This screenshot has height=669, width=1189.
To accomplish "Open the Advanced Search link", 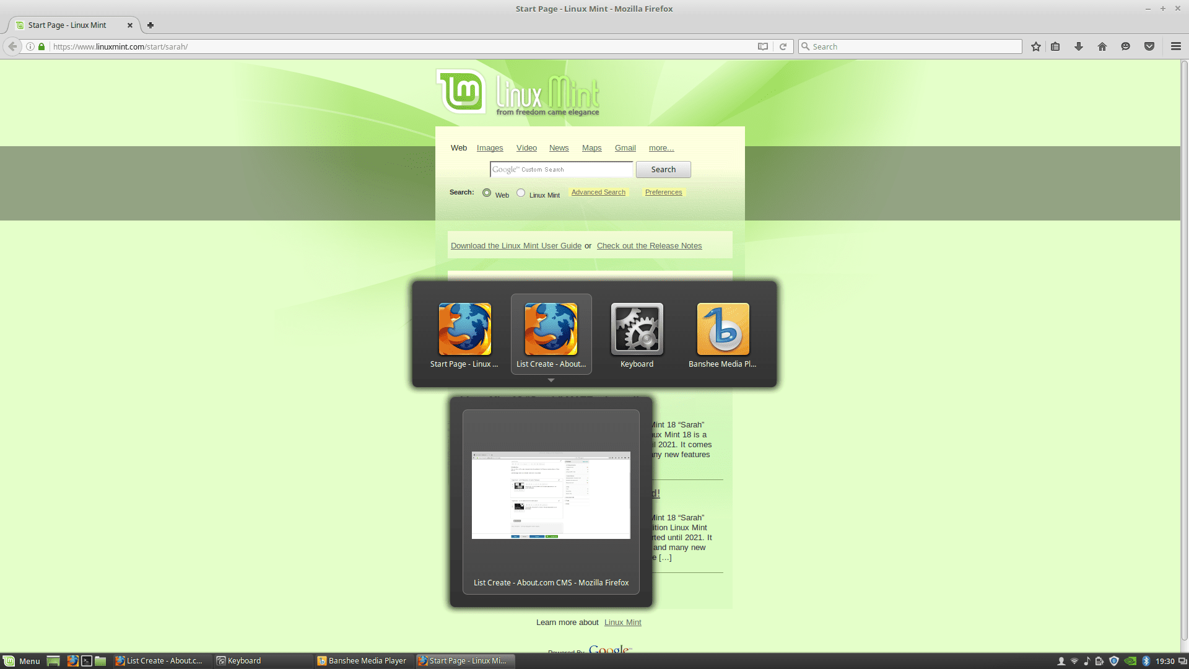I will pos(598,192).
